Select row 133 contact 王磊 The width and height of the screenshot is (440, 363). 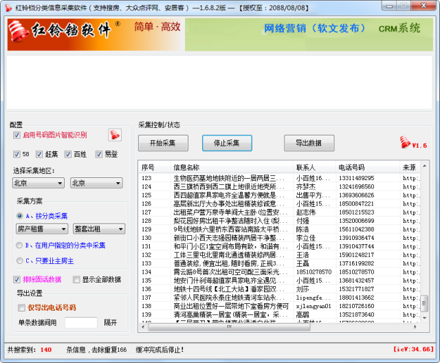click(302, 263)
